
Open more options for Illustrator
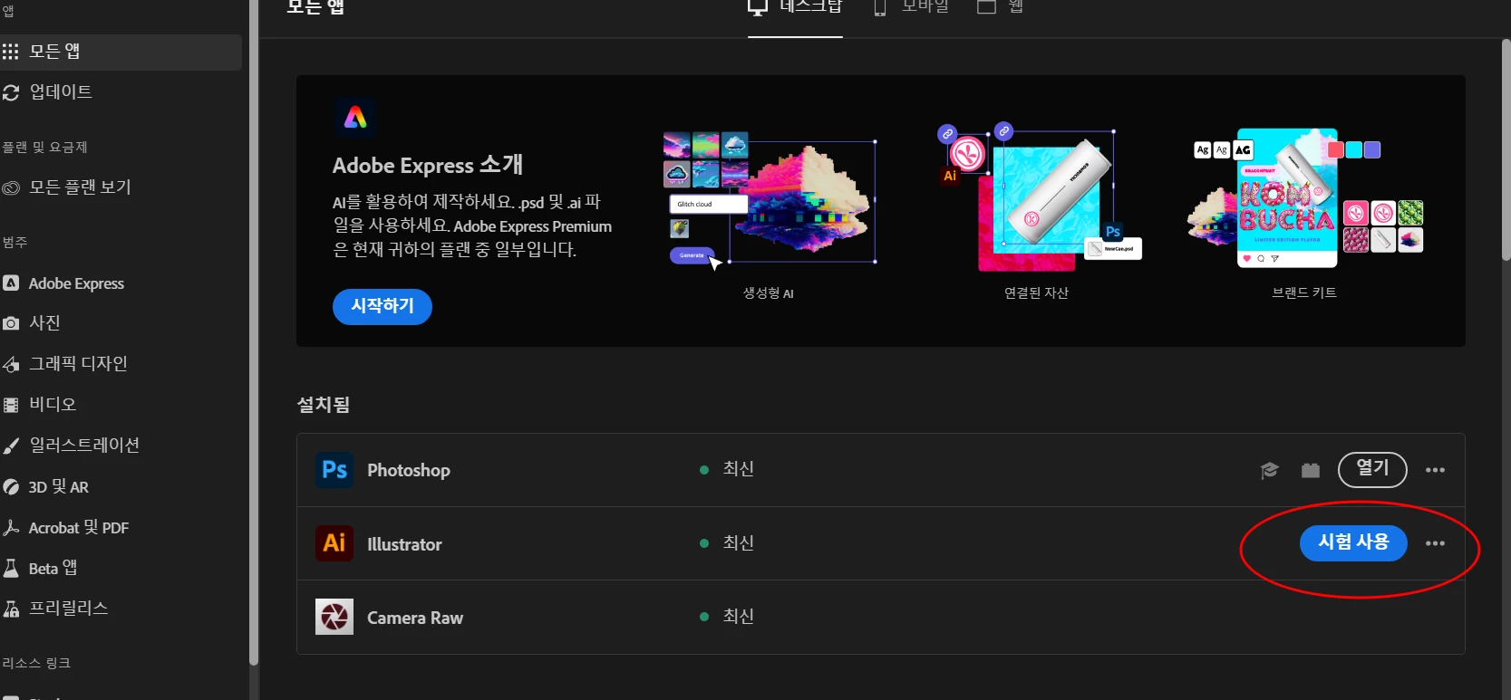1435,543
